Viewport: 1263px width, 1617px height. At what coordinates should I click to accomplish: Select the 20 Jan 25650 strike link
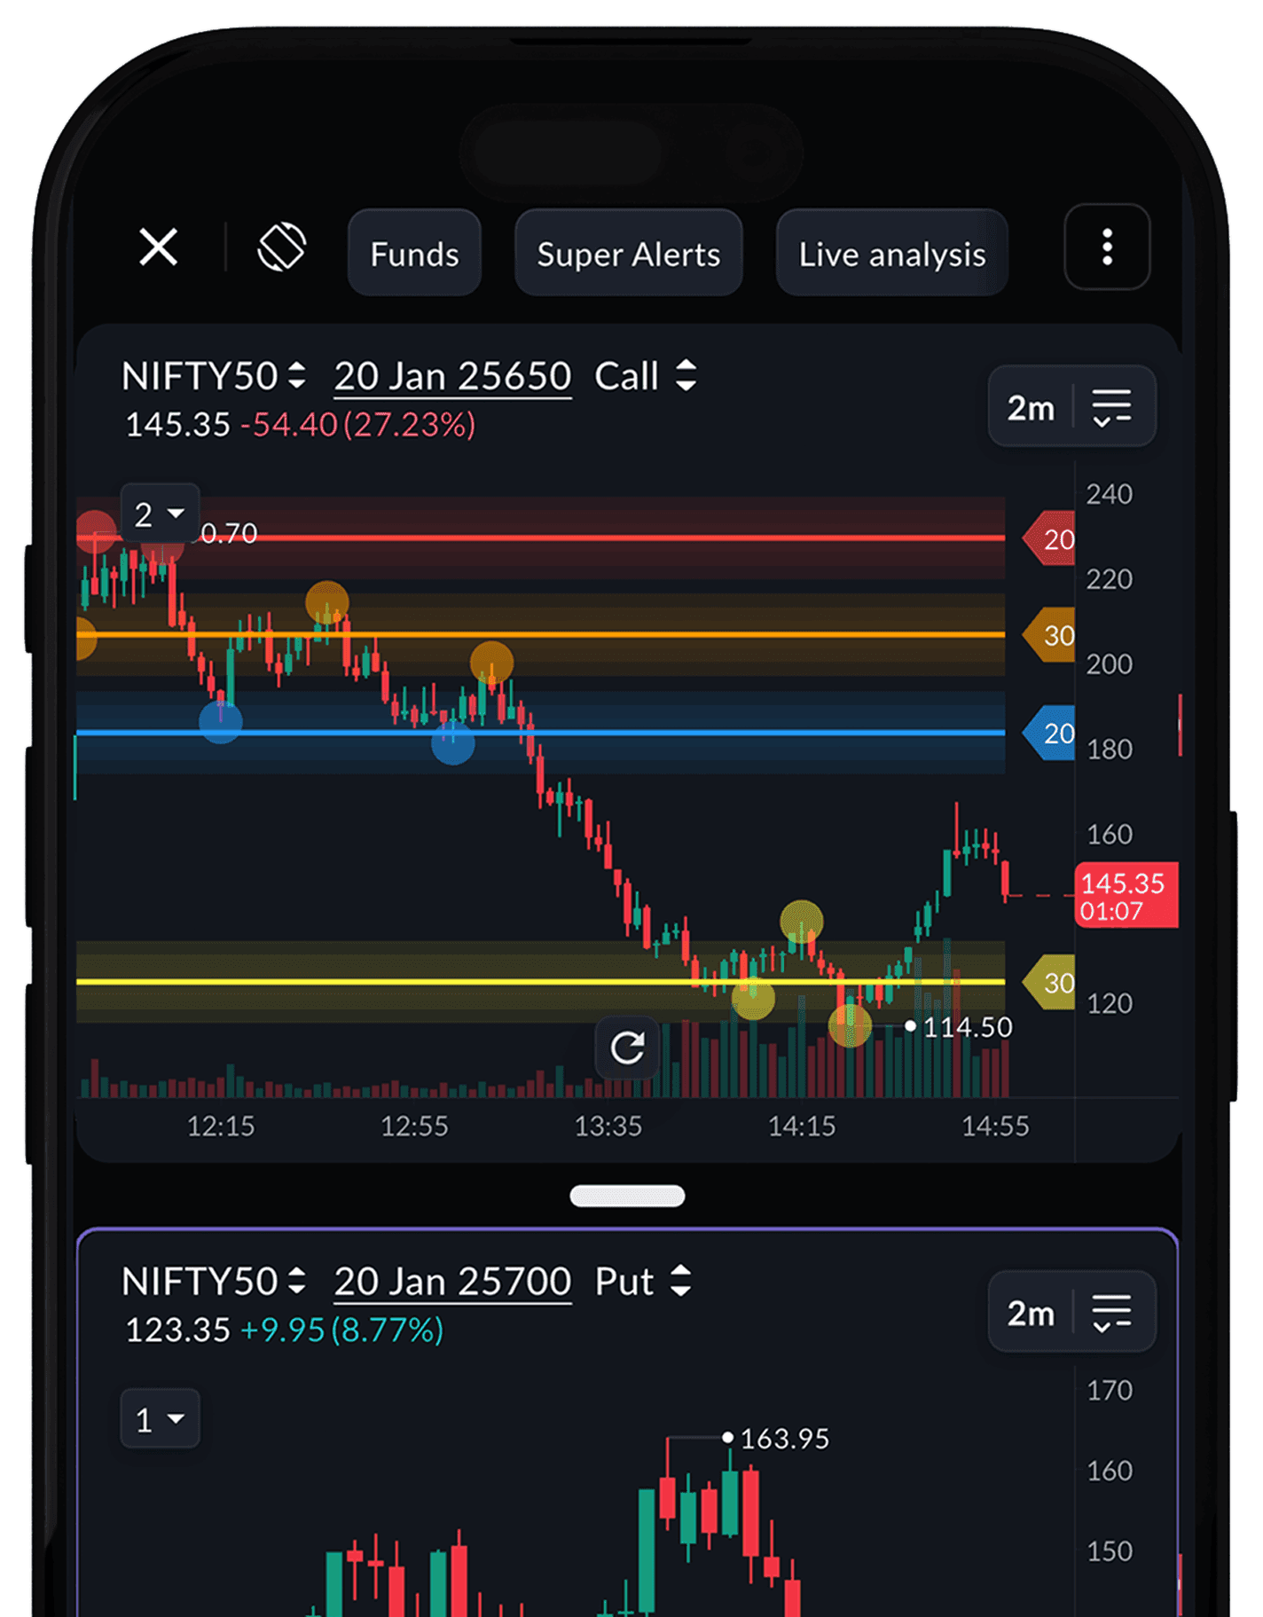[452, 376]
